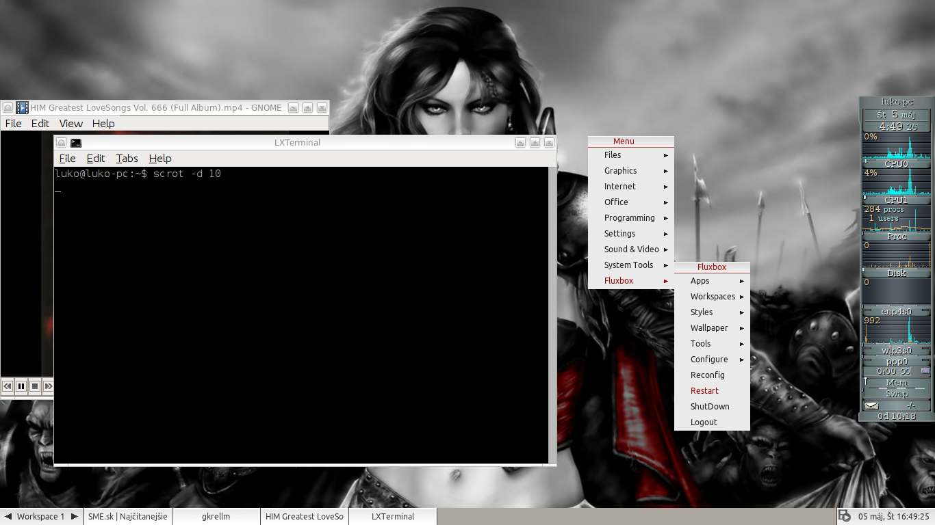Expand the Graphics submenu
This screenshot has height=525, width=935.
(631, 171)
